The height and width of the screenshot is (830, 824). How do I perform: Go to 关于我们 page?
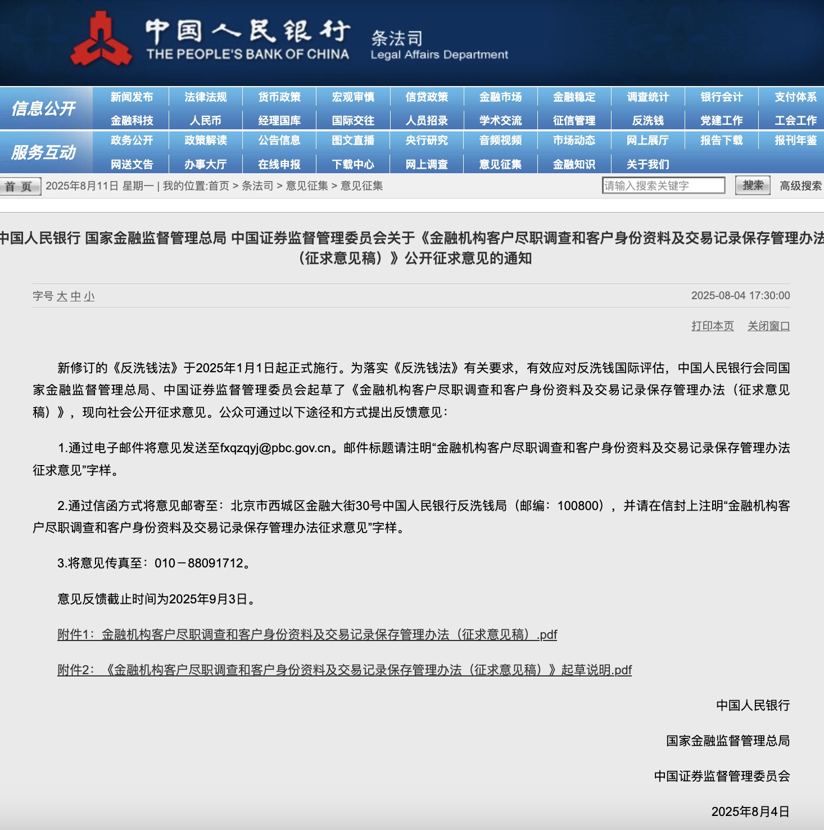pyautogui.click(x=648, y=164)
